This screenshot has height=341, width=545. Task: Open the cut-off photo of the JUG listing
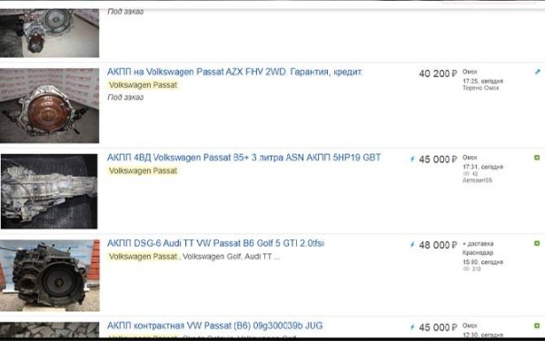49,330
